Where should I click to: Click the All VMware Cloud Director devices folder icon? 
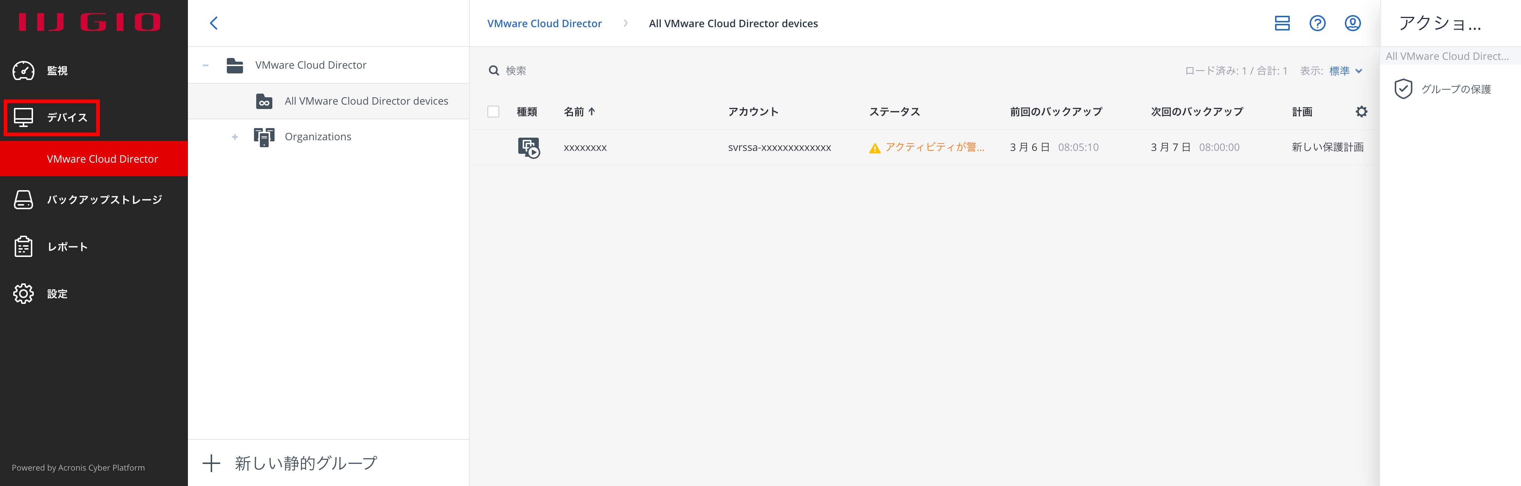[264, 101]
